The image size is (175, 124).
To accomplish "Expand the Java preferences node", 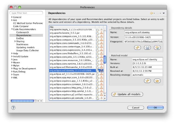I will [x=12, y=59].
